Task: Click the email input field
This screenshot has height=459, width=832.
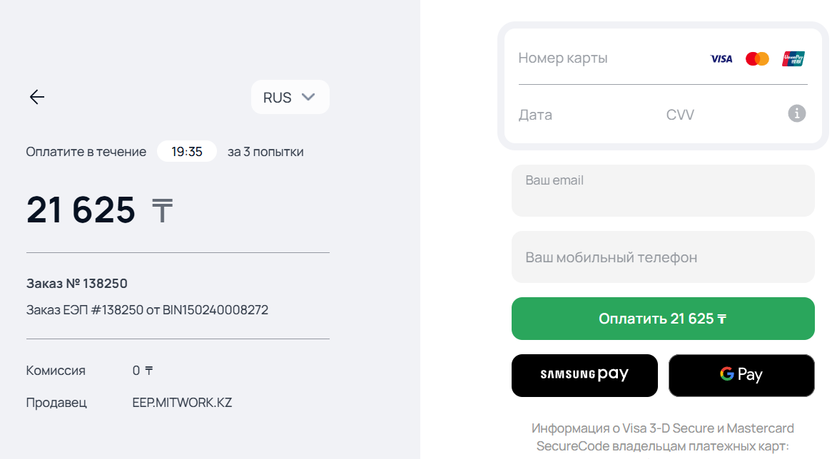Action: [662, 191]
